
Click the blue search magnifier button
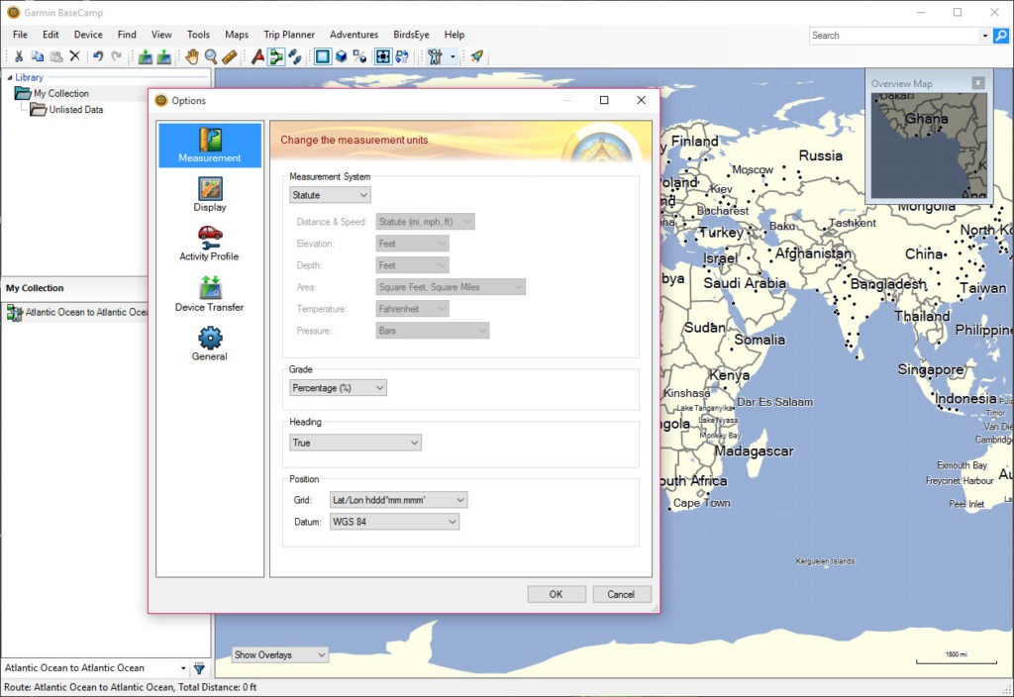[1000, 36]
